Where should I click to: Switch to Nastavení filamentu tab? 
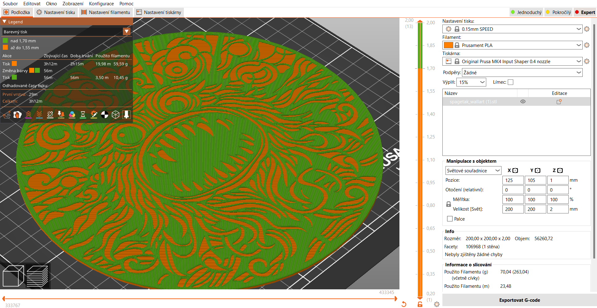point(106,12)
